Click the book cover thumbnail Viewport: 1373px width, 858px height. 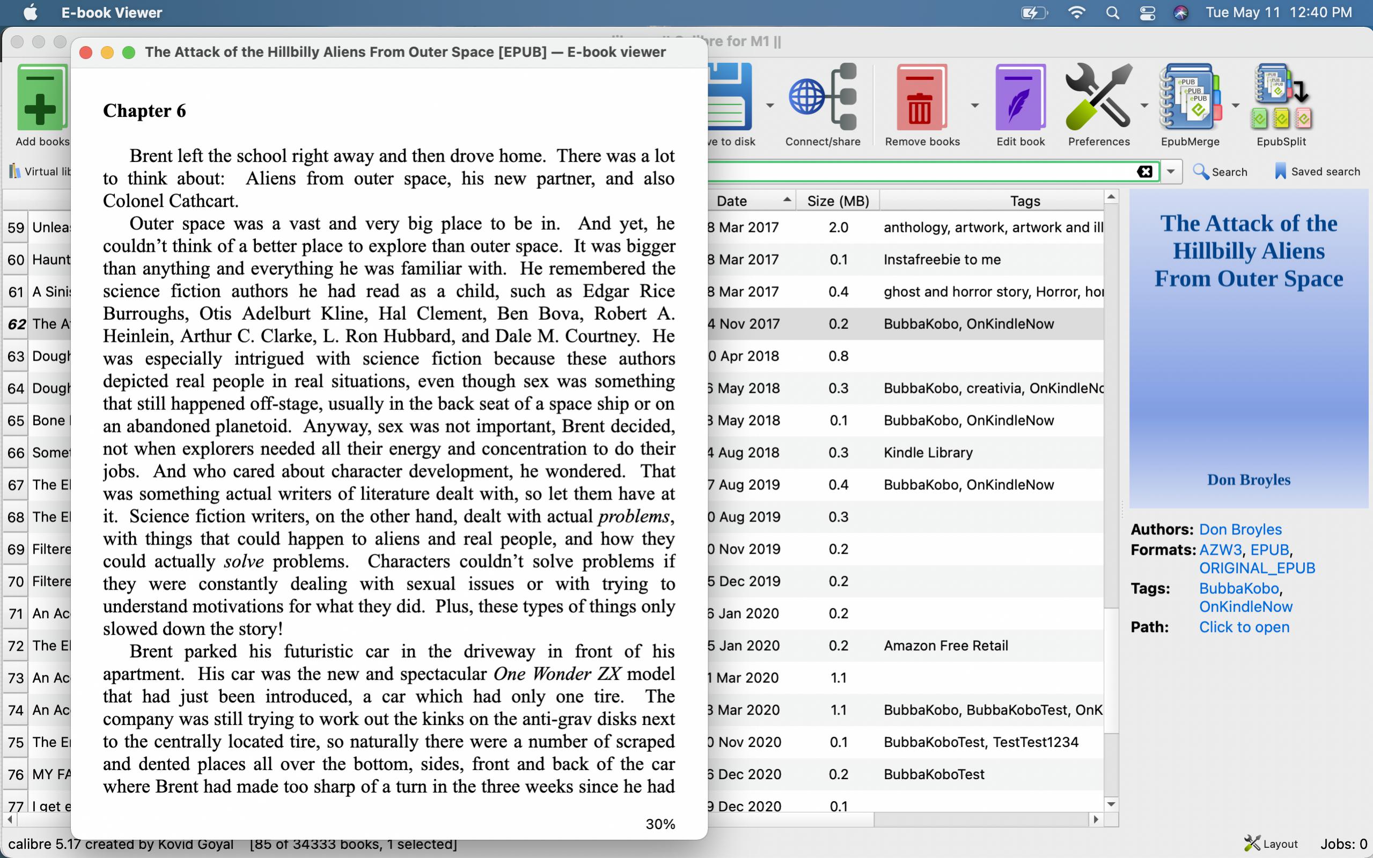pos(1248,348)
